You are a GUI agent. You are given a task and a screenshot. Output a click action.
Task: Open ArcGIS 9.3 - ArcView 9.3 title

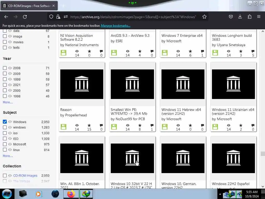tap(130, 35)
